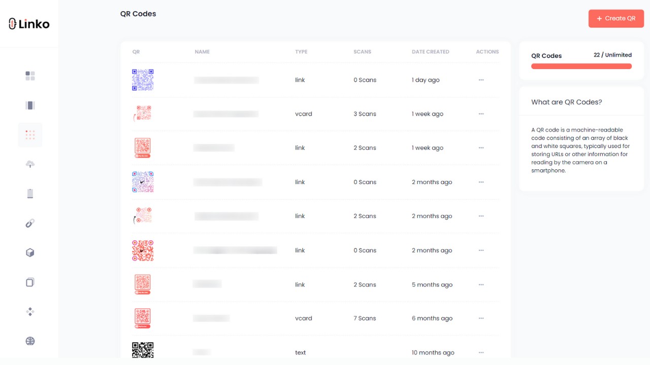Click the SCANS column header
The width and height of the screenshot is (650, 365).
click(x=363, y=52)
